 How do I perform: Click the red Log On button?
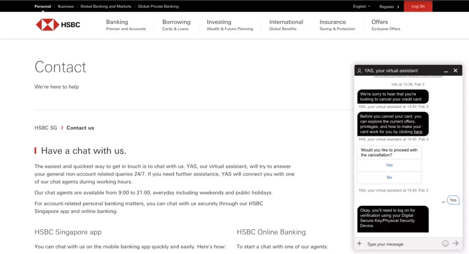(x=418, y=6)
